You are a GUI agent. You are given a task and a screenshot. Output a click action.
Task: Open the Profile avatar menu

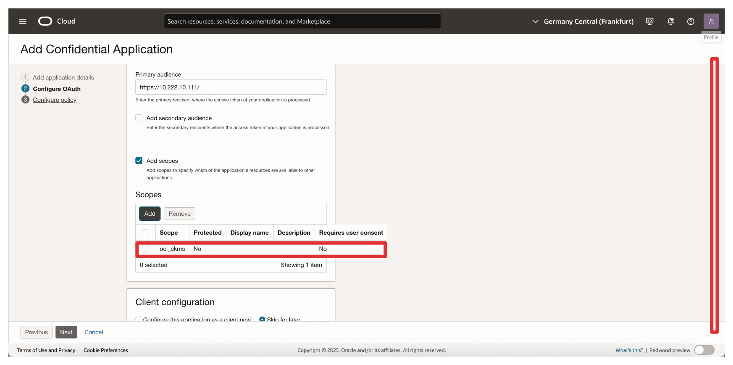pyautogui.click(x=711, y=21)
